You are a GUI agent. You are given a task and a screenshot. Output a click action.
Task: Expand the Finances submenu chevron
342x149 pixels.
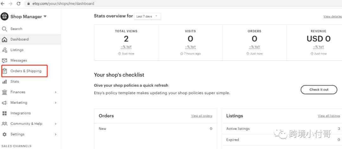[56, 92]
